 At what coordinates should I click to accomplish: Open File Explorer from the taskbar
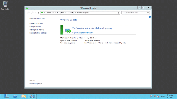click(24, 96)
